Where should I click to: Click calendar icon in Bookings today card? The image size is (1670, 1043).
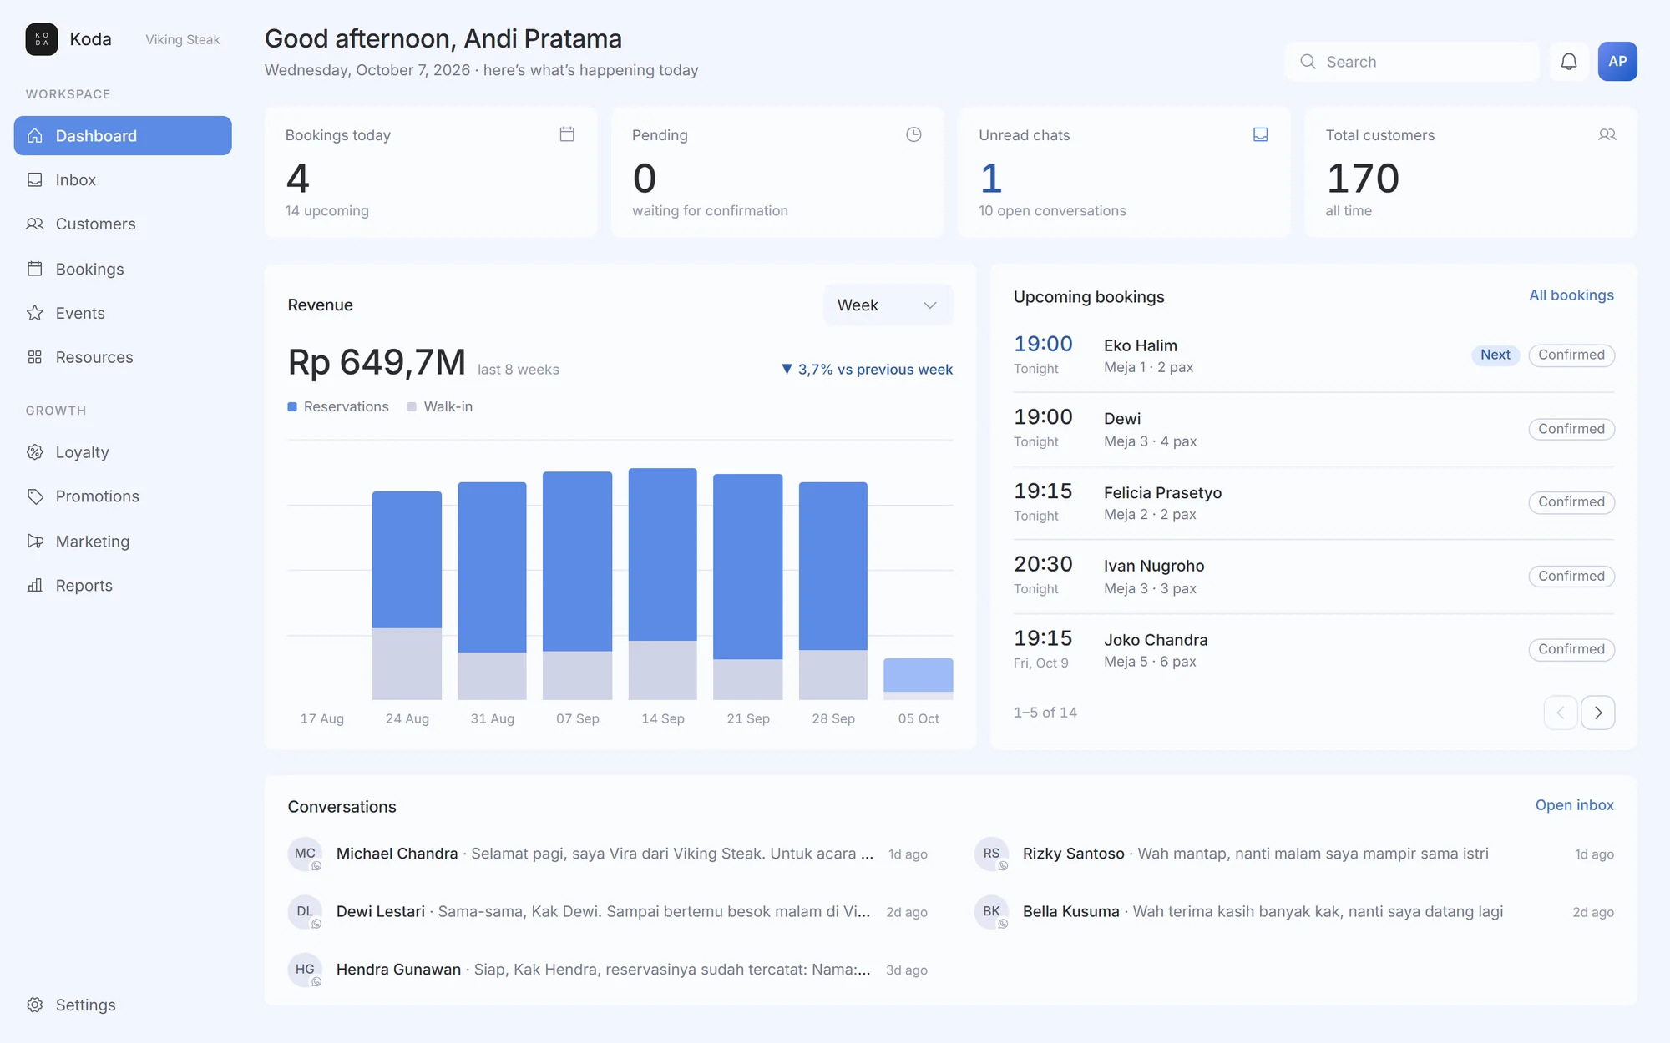coord(567,134)
